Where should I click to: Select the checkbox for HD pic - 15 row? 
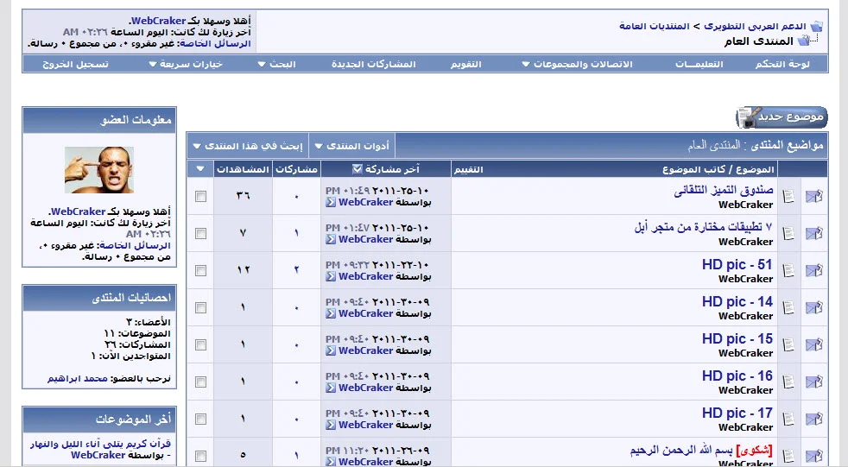(x=201, y=345)
